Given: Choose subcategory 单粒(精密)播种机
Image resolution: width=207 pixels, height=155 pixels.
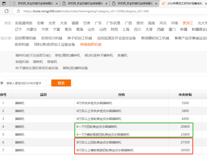Looking at the screenshot, I should tap(68, 55).
